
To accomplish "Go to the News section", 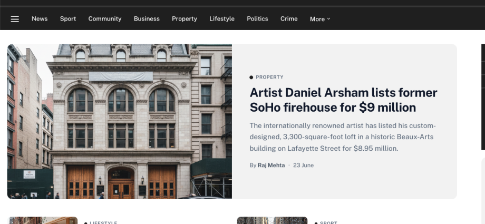I will click(x=40, y=19).
